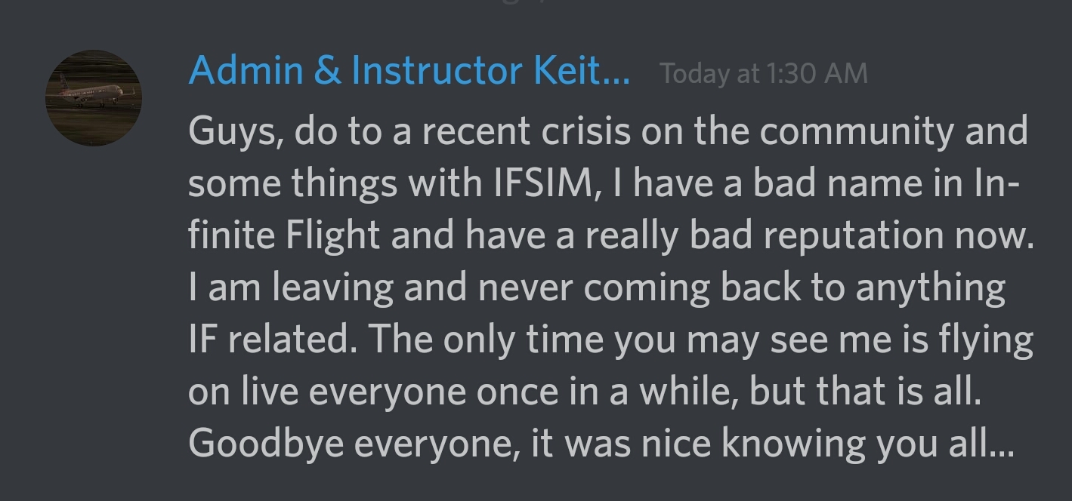Viewport: 1072px width, 501px height.
Task: Open Admin & Instructor Keit... username profile
Action: click(408, 72)
